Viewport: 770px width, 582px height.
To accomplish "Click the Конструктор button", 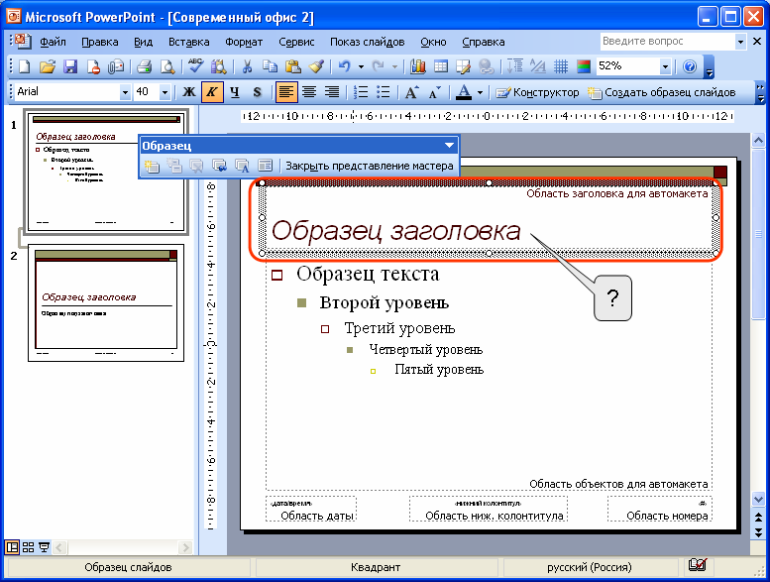I will tap(537, 92).
